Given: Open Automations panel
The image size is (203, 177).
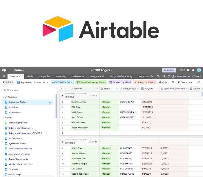Looking at the screenshot, I should [181, 76].
